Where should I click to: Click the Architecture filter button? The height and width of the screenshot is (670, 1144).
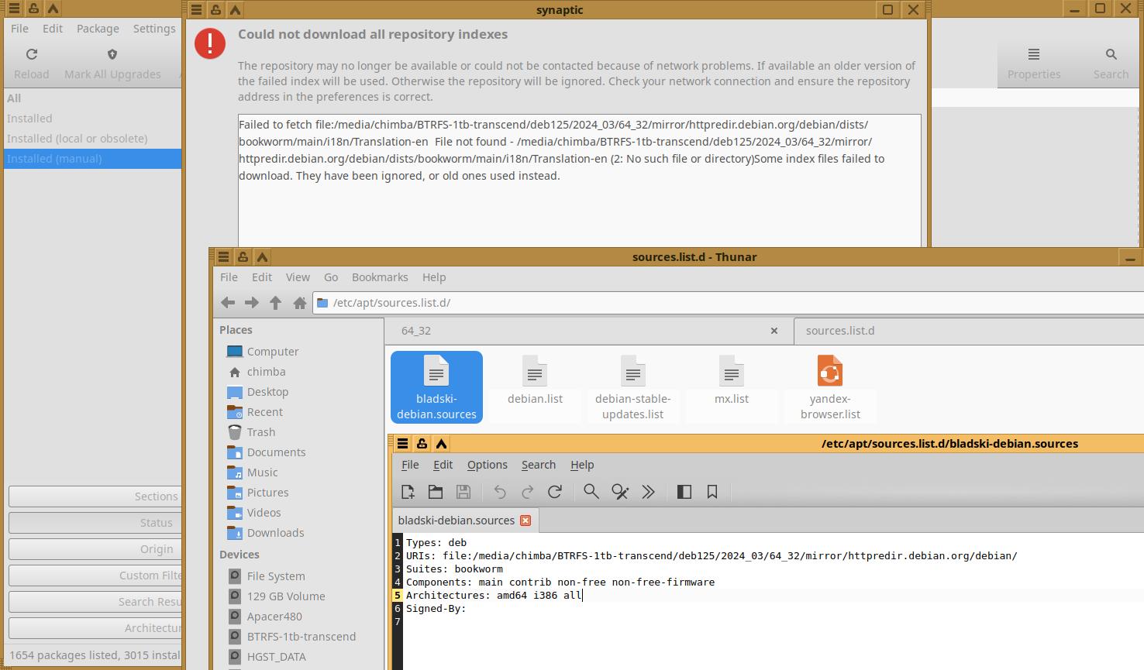[95, 628]
